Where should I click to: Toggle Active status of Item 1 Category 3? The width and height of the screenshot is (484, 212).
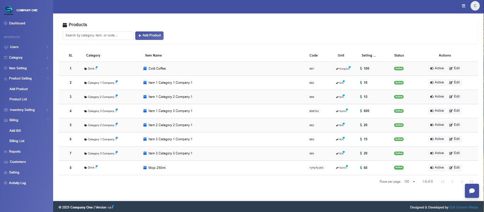[437, 111]
